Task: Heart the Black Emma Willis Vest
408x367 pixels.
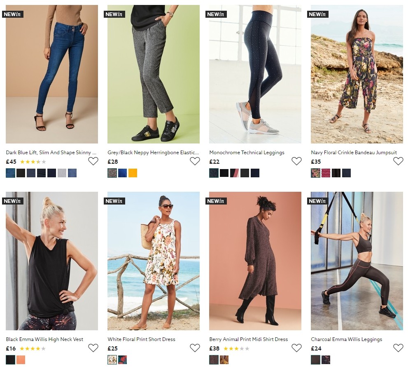Action: (x=93, y=348)
